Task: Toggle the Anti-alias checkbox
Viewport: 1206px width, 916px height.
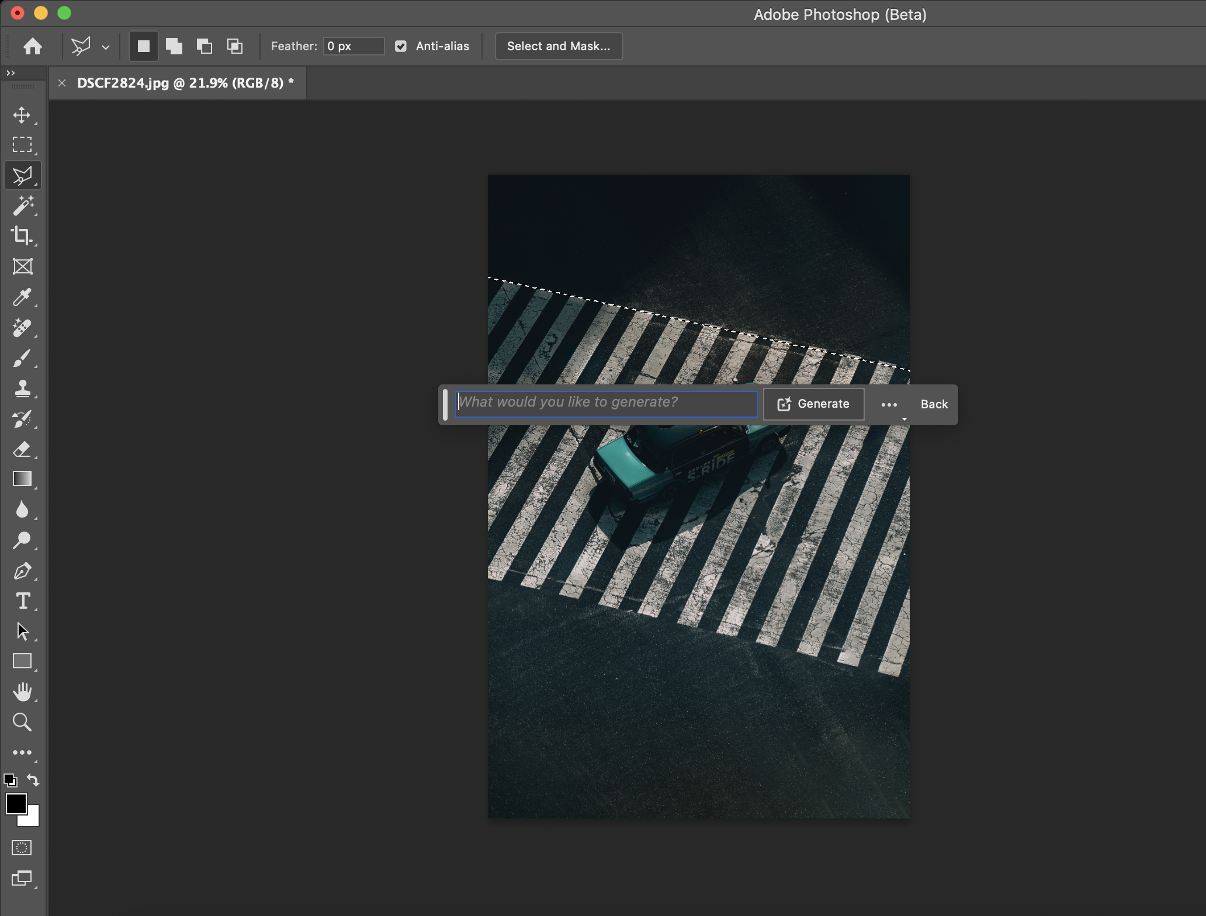Action: coord(401,46)
